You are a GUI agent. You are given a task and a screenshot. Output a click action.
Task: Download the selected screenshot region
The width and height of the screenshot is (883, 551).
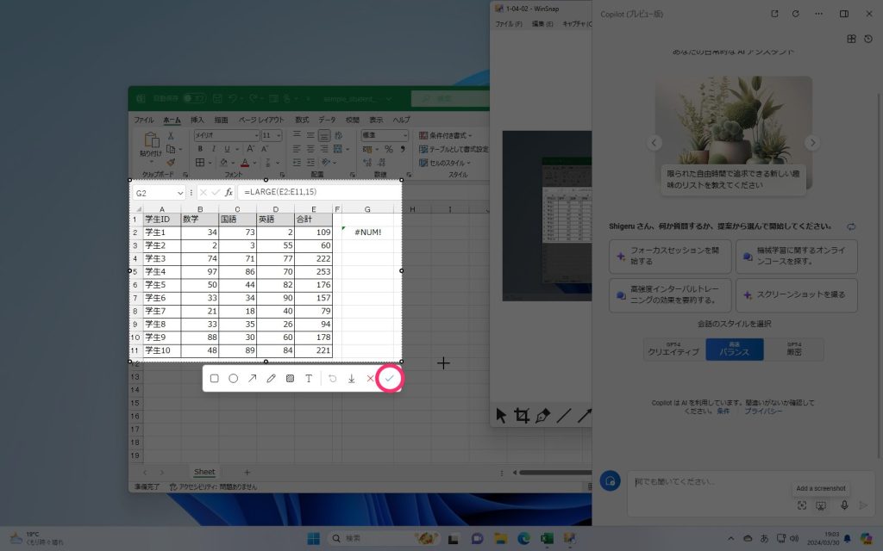[352, 379]
